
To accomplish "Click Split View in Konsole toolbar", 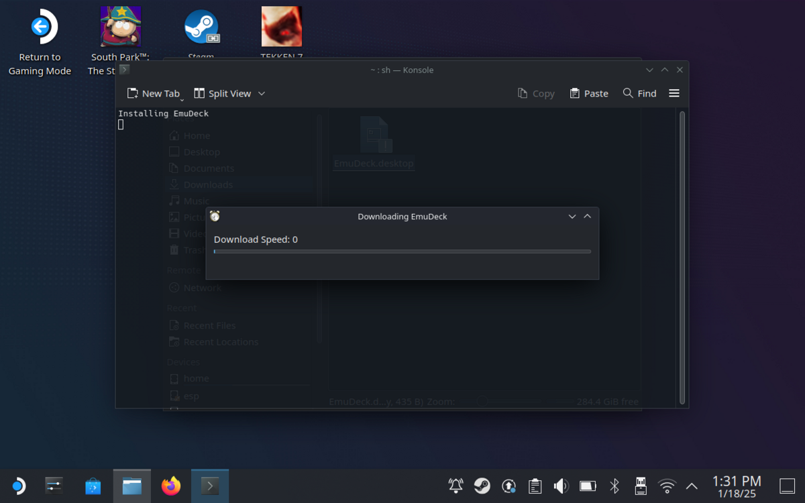I will click(x=223, y=93).
